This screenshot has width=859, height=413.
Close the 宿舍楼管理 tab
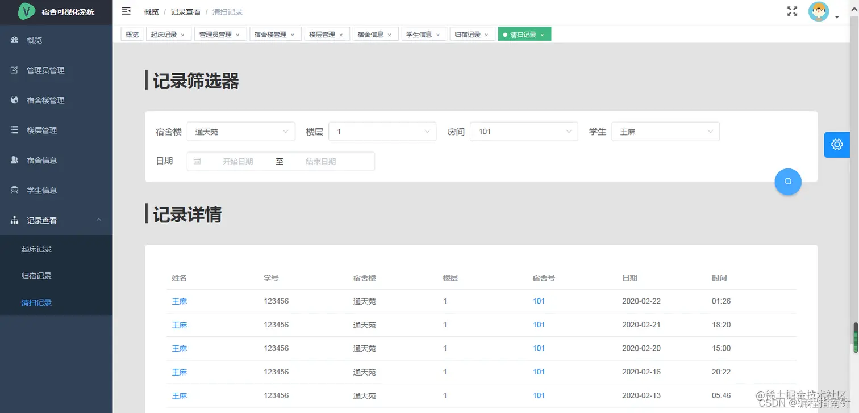tap(293, 35)
